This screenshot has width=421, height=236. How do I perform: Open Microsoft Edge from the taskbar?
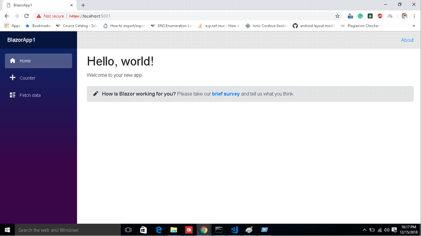tap(159, 230)
